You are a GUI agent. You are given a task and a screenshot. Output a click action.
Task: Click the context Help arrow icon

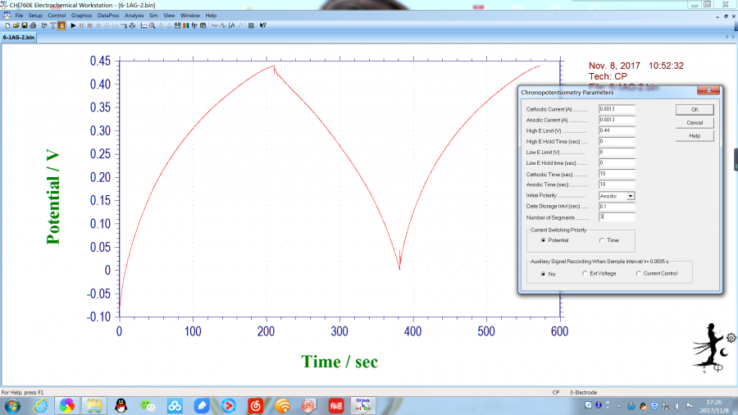click(x=262, y=25)
